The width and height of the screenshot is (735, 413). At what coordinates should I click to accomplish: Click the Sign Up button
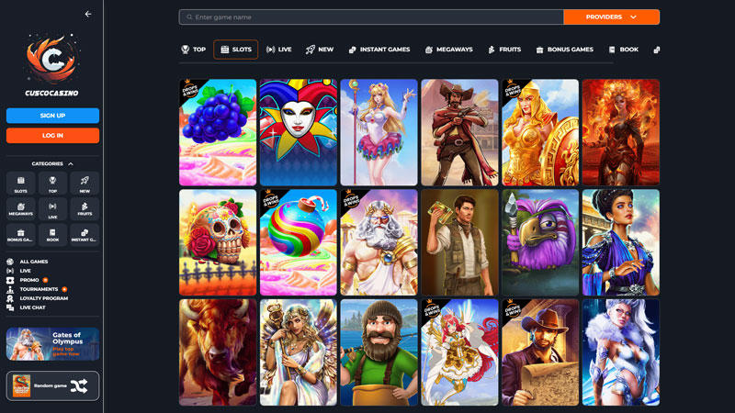(x=52, y=116)
